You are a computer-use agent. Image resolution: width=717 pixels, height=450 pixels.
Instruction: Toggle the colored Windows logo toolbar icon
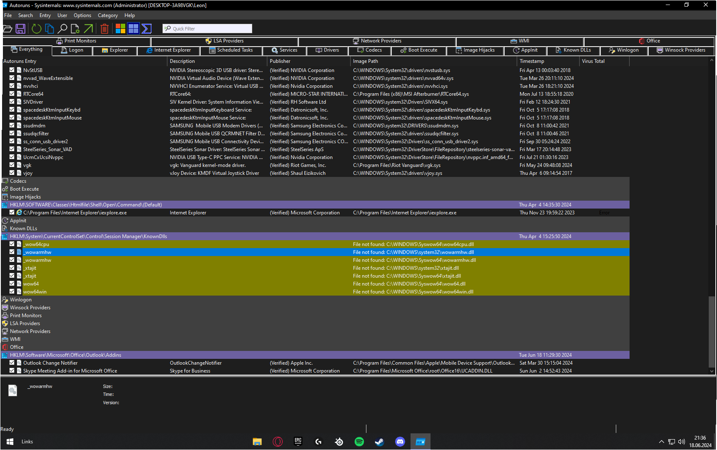tap(121, 29)
